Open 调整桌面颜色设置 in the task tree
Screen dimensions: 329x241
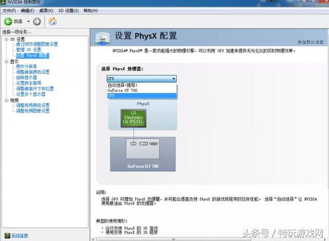pyautogui.click(x=33, y=72)
